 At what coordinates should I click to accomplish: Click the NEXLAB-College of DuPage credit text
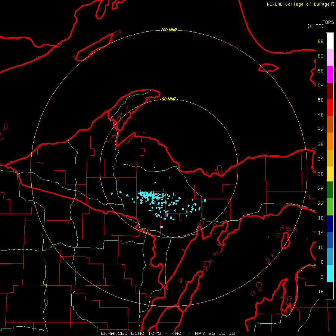click(298, 4)
